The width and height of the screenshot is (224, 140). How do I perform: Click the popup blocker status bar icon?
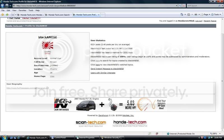tap(150, 134)
